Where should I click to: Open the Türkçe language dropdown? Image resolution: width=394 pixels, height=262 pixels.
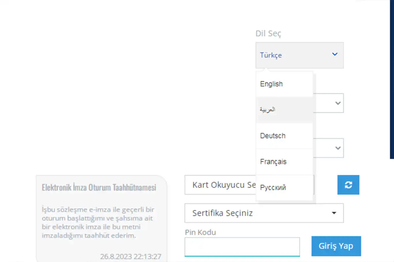299,55
